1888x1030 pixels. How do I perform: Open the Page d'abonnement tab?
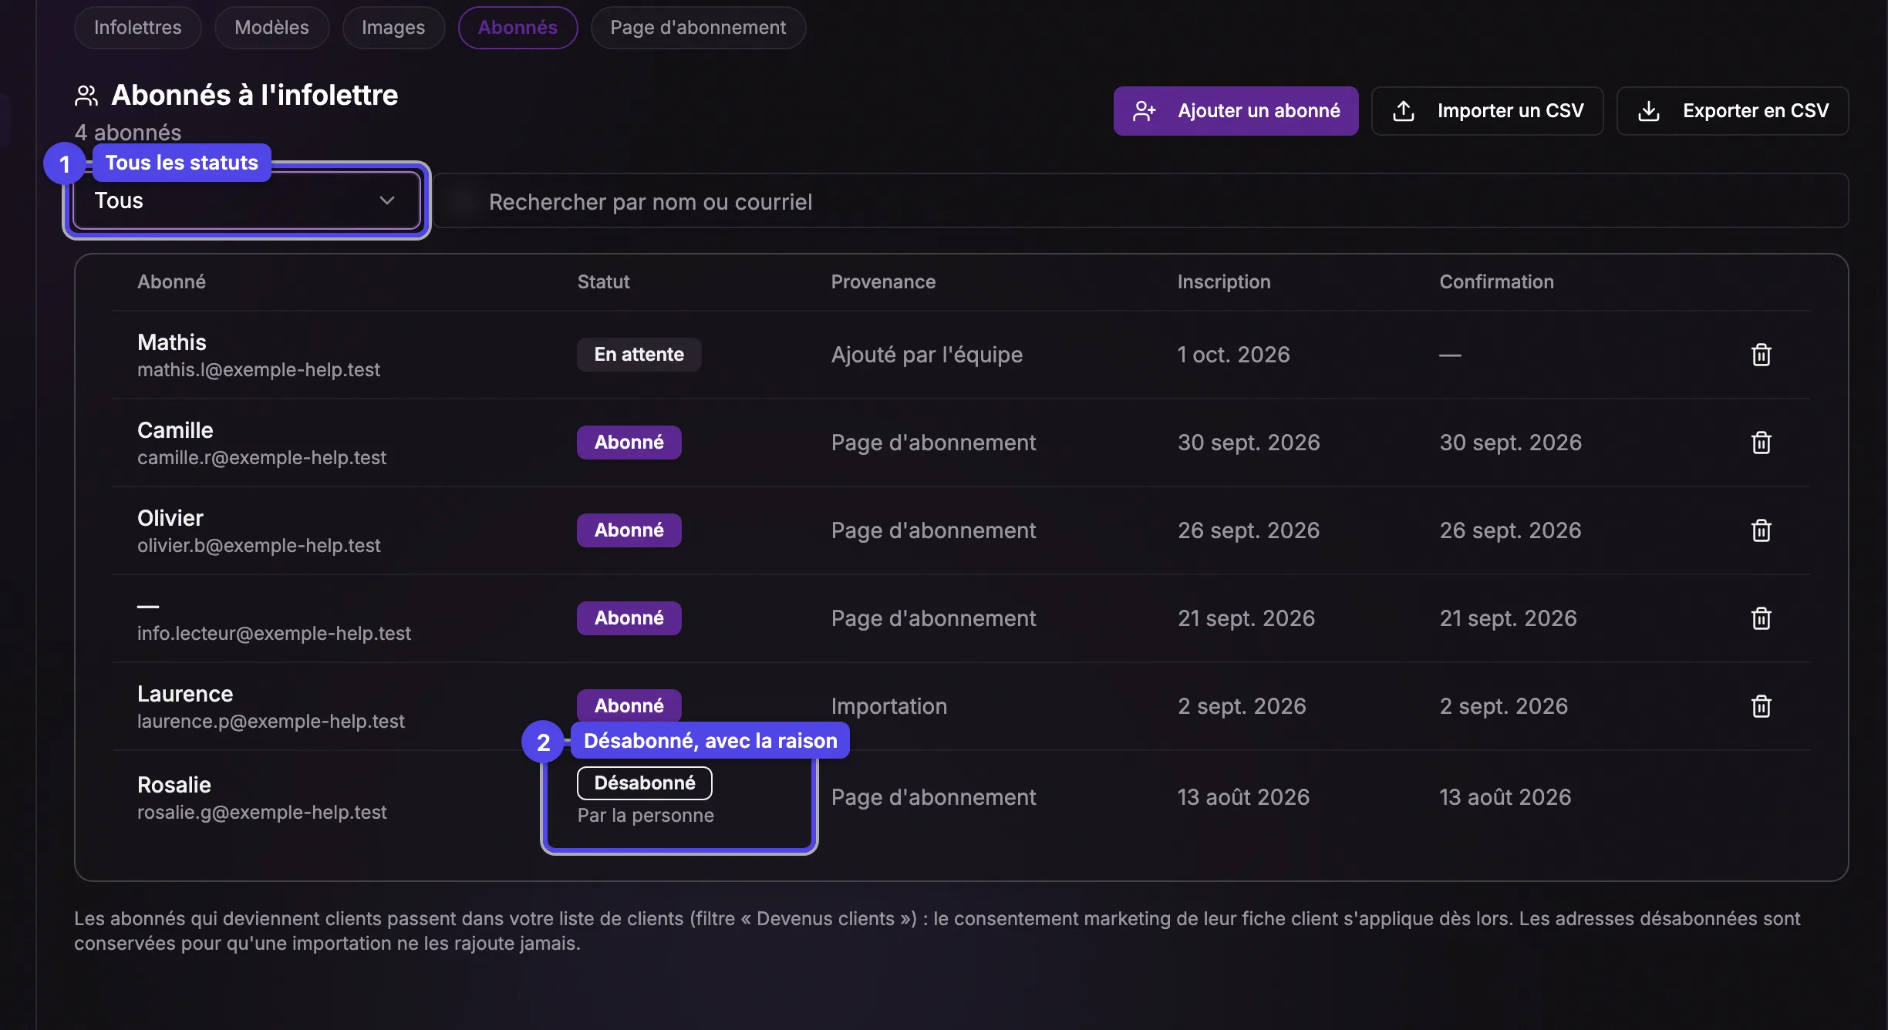pos(698,28)
